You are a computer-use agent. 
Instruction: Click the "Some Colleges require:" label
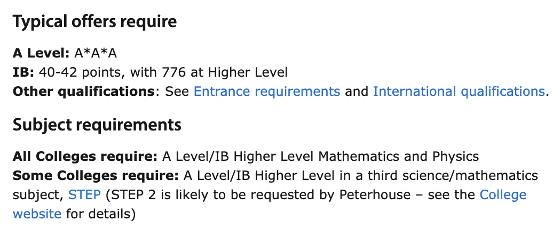click(96, 176)
